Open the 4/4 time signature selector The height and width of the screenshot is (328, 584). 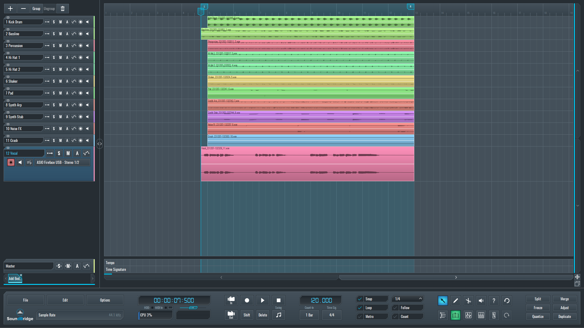click(x=332, y=315)
